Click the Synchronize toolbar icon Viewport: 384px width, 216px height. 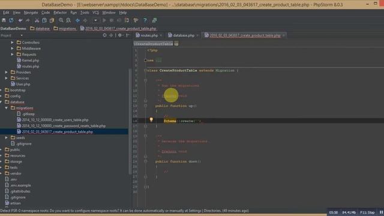pyautogui.click(x=11, y=20)
